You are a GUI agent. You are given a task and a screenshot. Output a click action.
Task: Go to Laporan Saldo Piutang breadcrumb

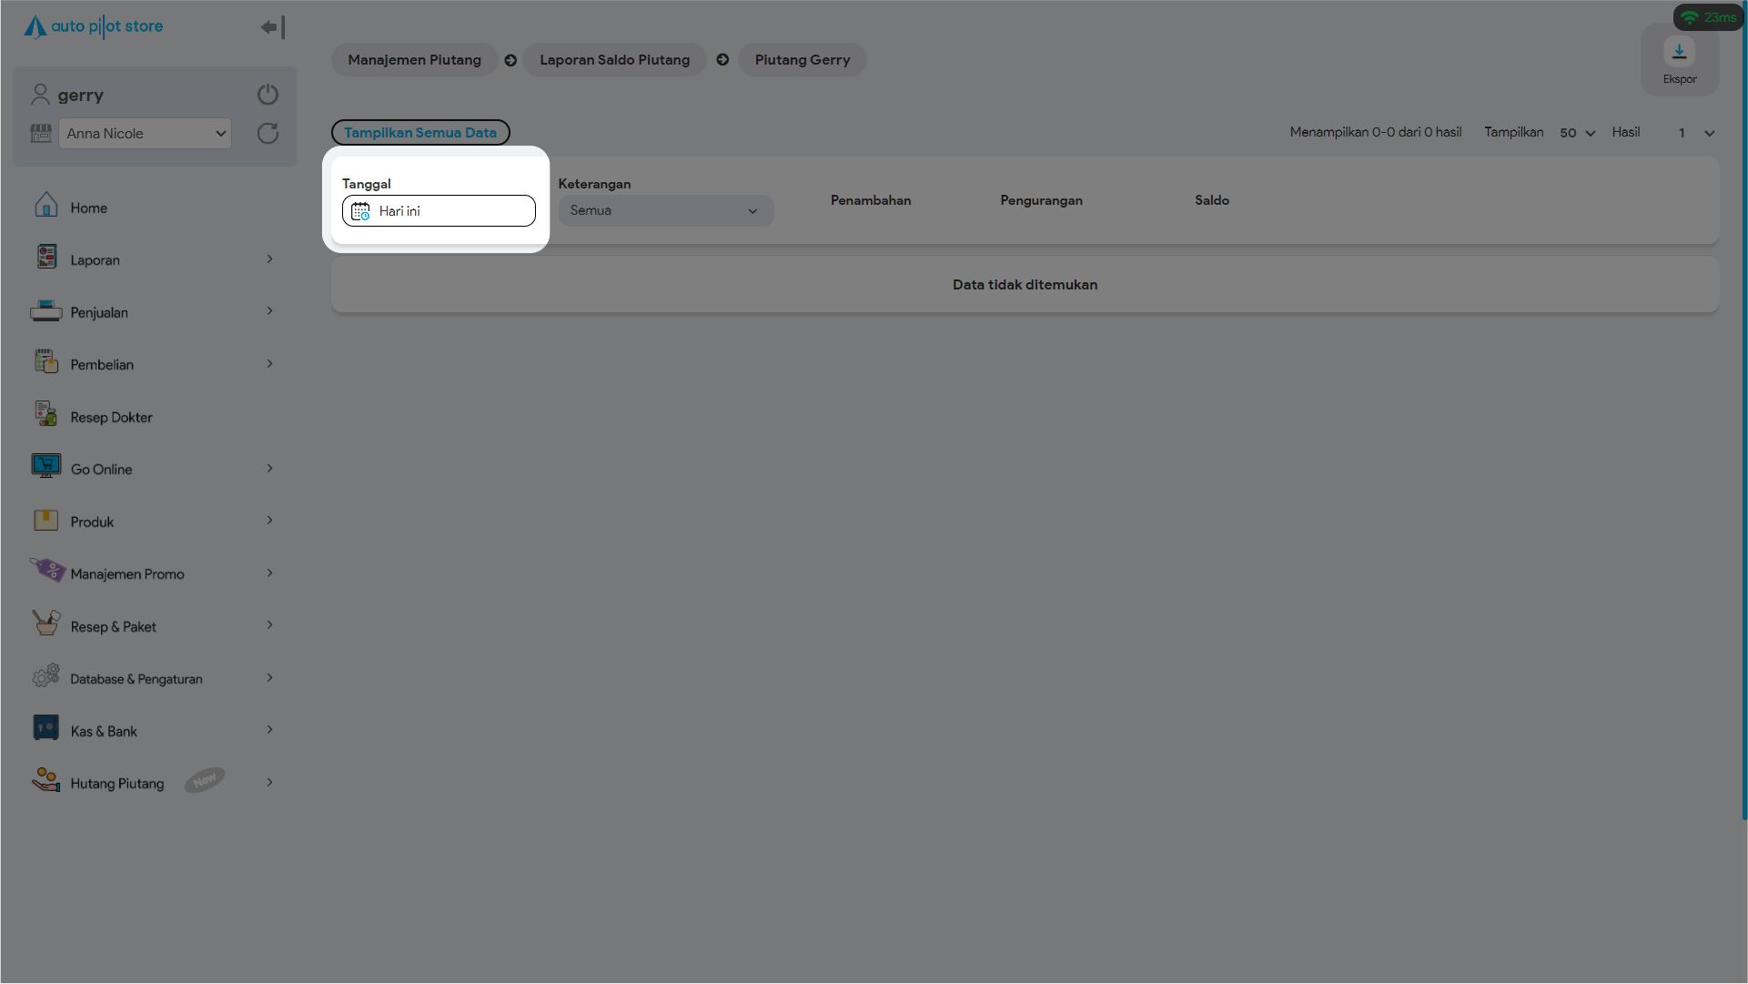click(614, 60)
